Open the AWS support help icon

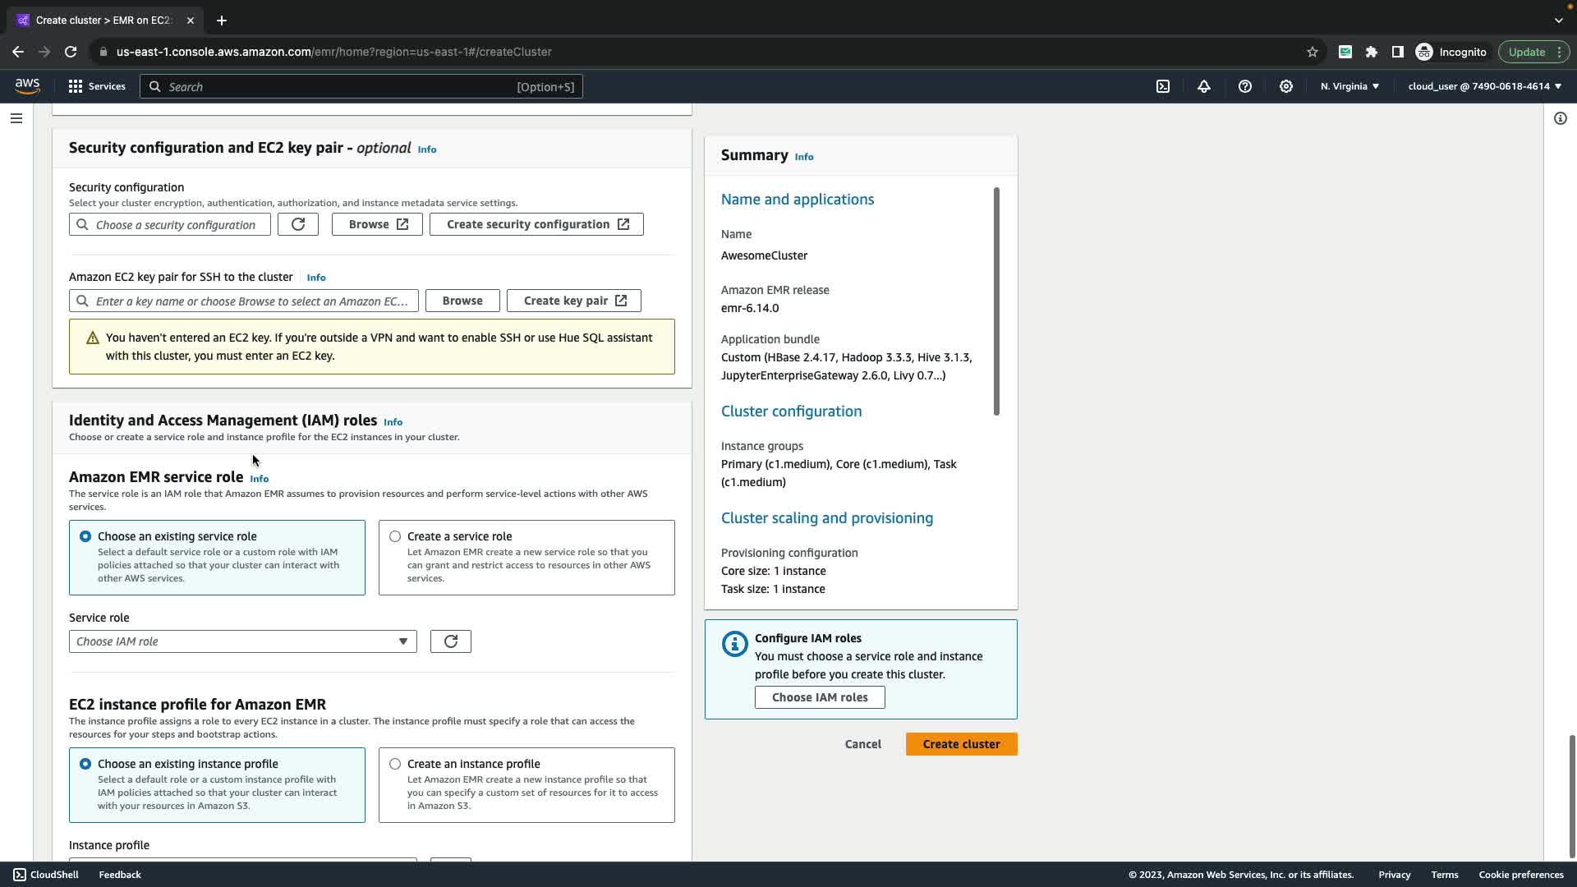[1245, 86]
